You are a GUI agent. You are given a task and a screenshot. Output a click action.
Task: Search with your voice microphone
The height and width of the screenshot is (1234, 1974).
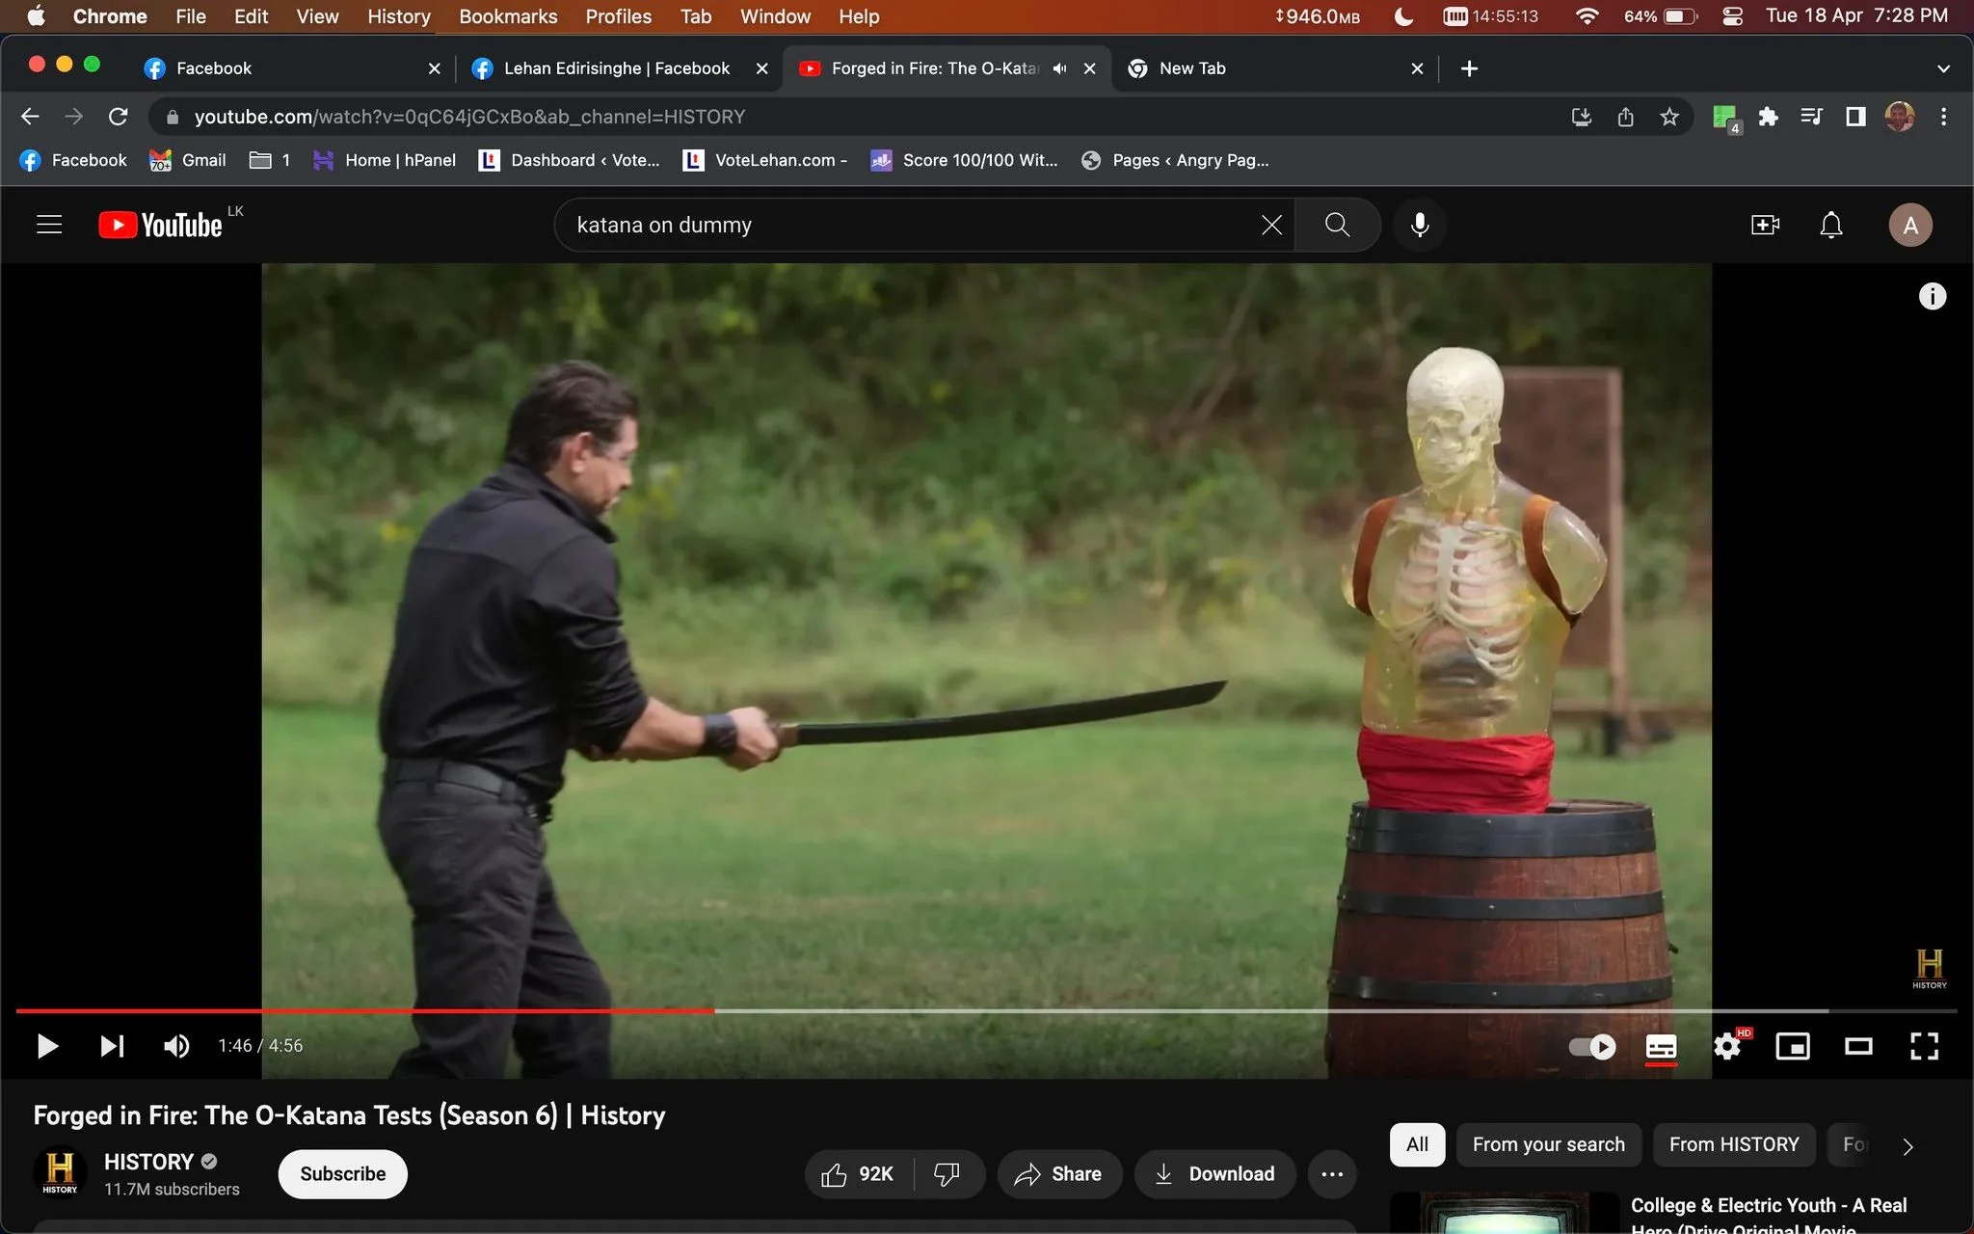pyautogui.click(x=1420, y=225)
